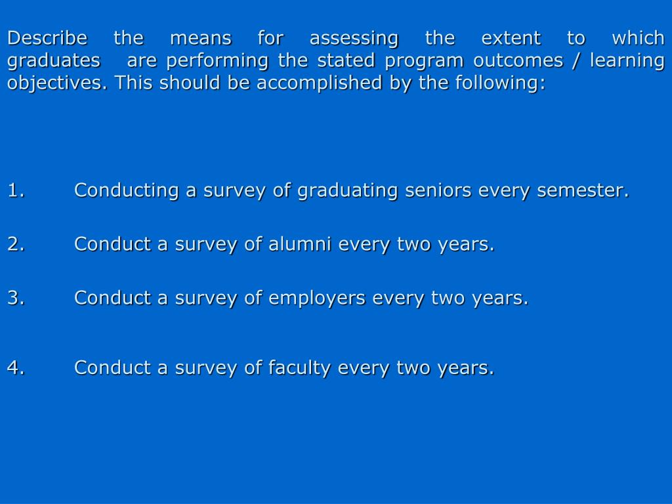Image resolution: width=672 pixels, height=504 pixels.
Task: Click the word 'employers' in item three
Action: [317, 299]
